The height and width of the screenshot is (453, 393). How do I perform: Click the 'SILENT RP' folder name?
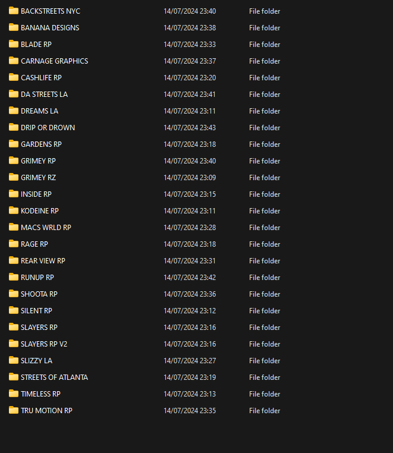tap(36, 311)
